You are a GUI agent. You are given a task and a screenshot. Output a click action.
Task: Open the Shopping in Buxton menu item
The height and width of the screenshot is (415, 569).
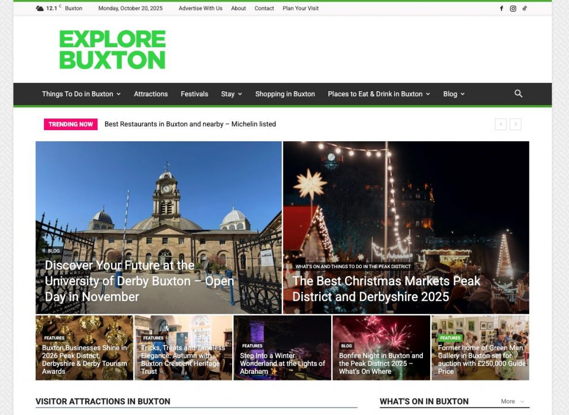coord(285,94)
